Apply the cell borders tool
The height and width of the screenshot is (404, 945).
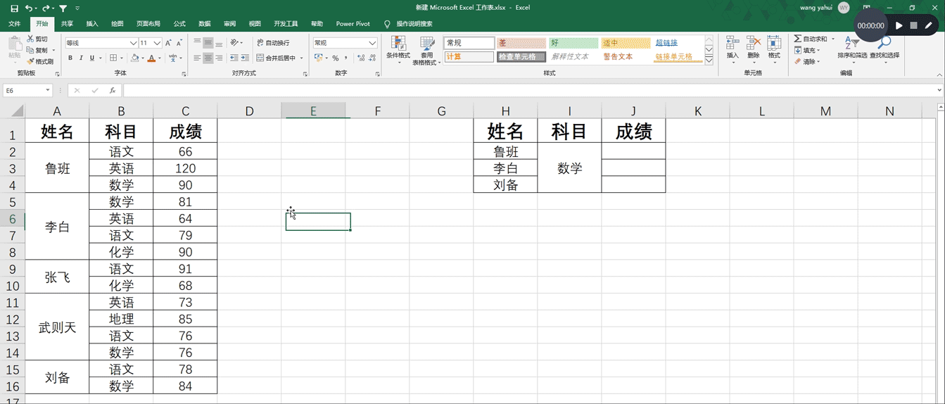(114, 58)
